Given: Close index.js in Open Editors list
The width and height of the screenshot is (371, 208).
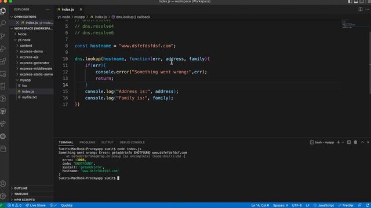Looking at the screenshot, I should tap(17, 23).
